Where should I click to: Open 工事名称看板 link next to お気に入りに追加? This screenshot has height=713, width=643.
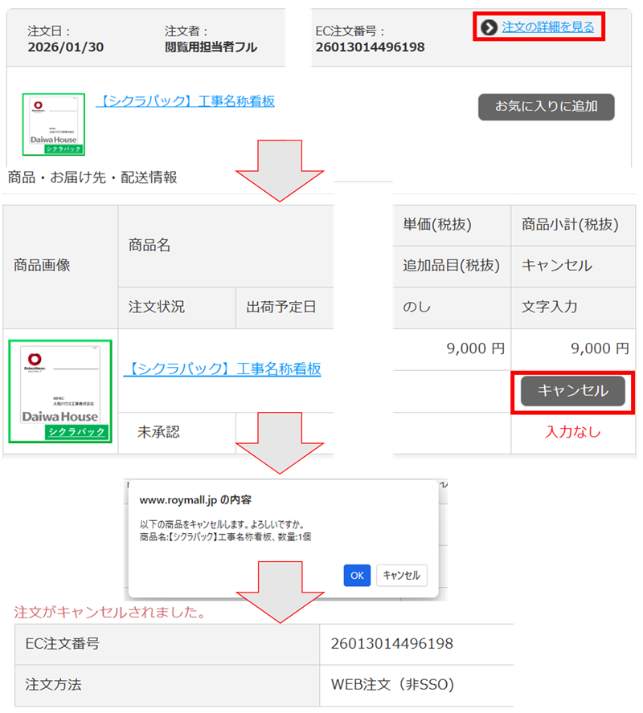tap(185, 101)
